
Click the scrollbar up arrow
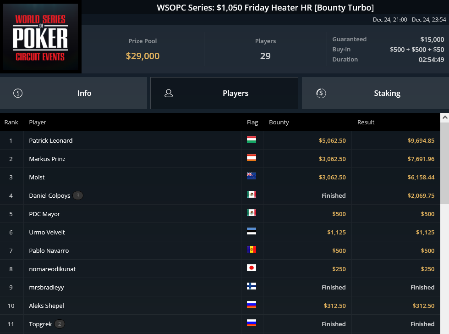(x=445, y=117)
